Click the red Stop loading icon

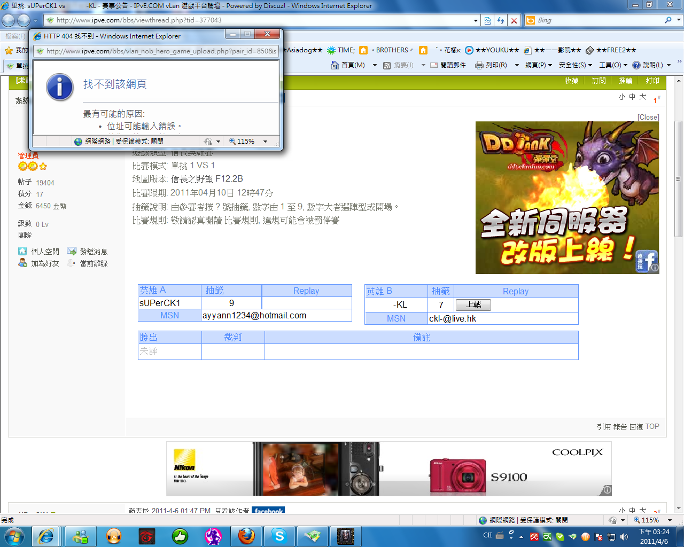click(x=514, y=20)
